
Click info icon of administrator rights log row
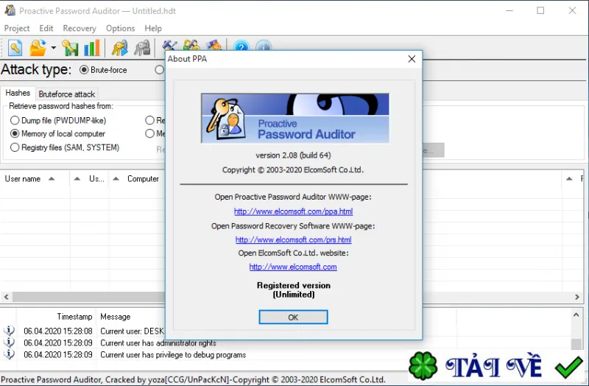9,343
